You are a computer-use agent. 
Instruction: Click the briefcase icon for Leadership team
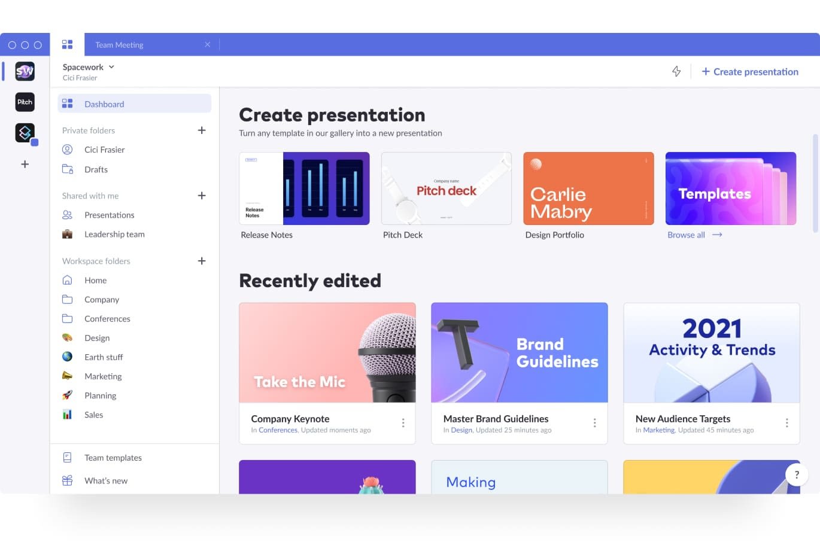click(68, 234)
